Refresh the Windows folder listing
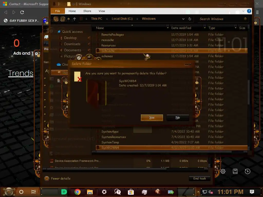Image resolution: width=263 pixels, height=197 pixels. pos(190,19)
